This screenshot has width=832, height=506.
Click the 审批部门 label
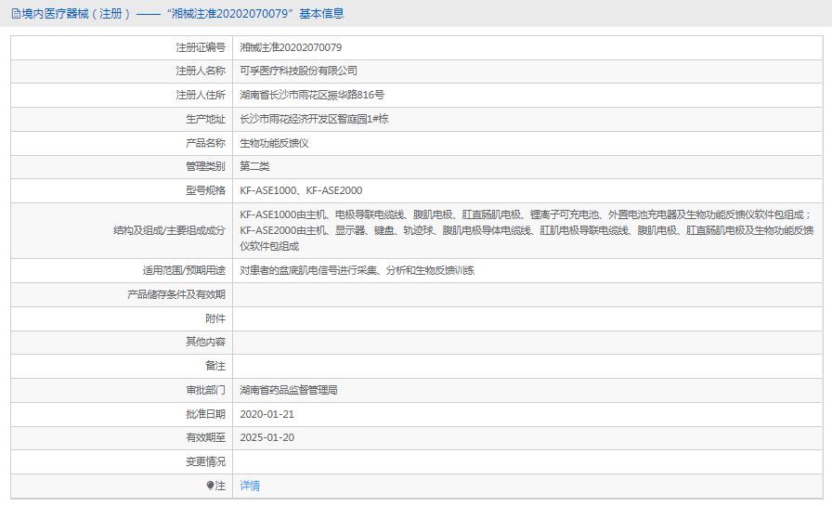[205, 390]
